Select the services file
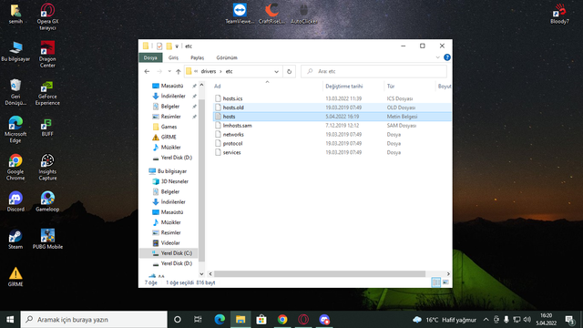Screen dimensions: 583x328 (231, 152)
